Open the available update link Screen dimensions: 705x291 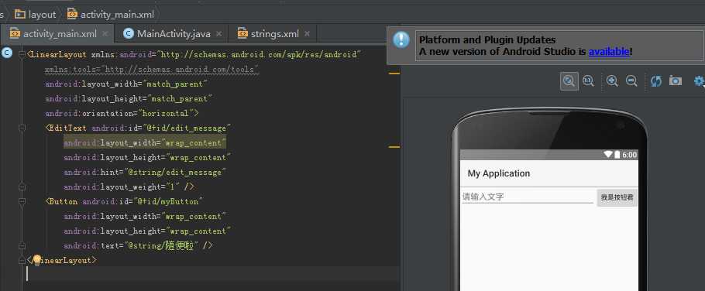coord(609,52)
